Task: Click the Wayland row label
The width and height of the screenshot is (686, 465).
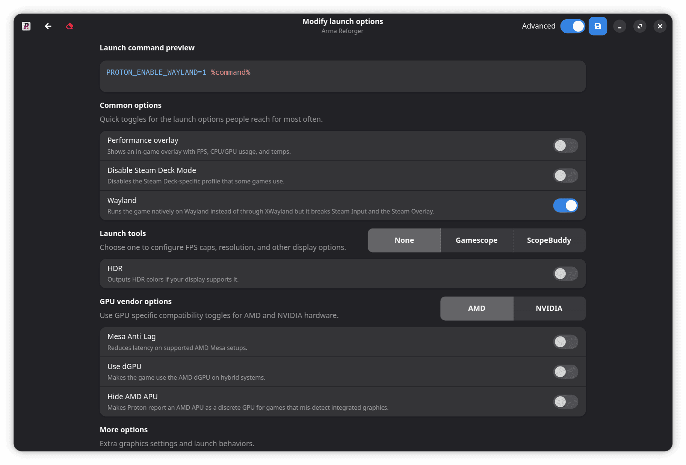Action: 122,200
